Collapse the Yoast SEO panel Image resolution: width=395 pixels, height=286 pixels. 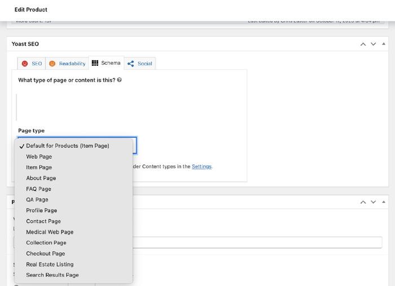383,44
